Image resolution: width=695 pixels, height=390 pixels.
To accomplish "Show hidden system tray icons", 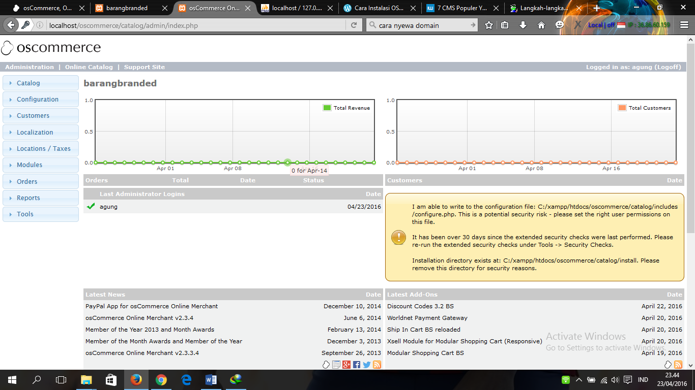I will [x=578, y=380].
